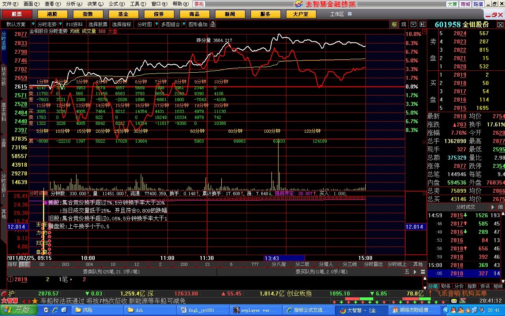Click the star icon in the news ticker

coord(35,301)
